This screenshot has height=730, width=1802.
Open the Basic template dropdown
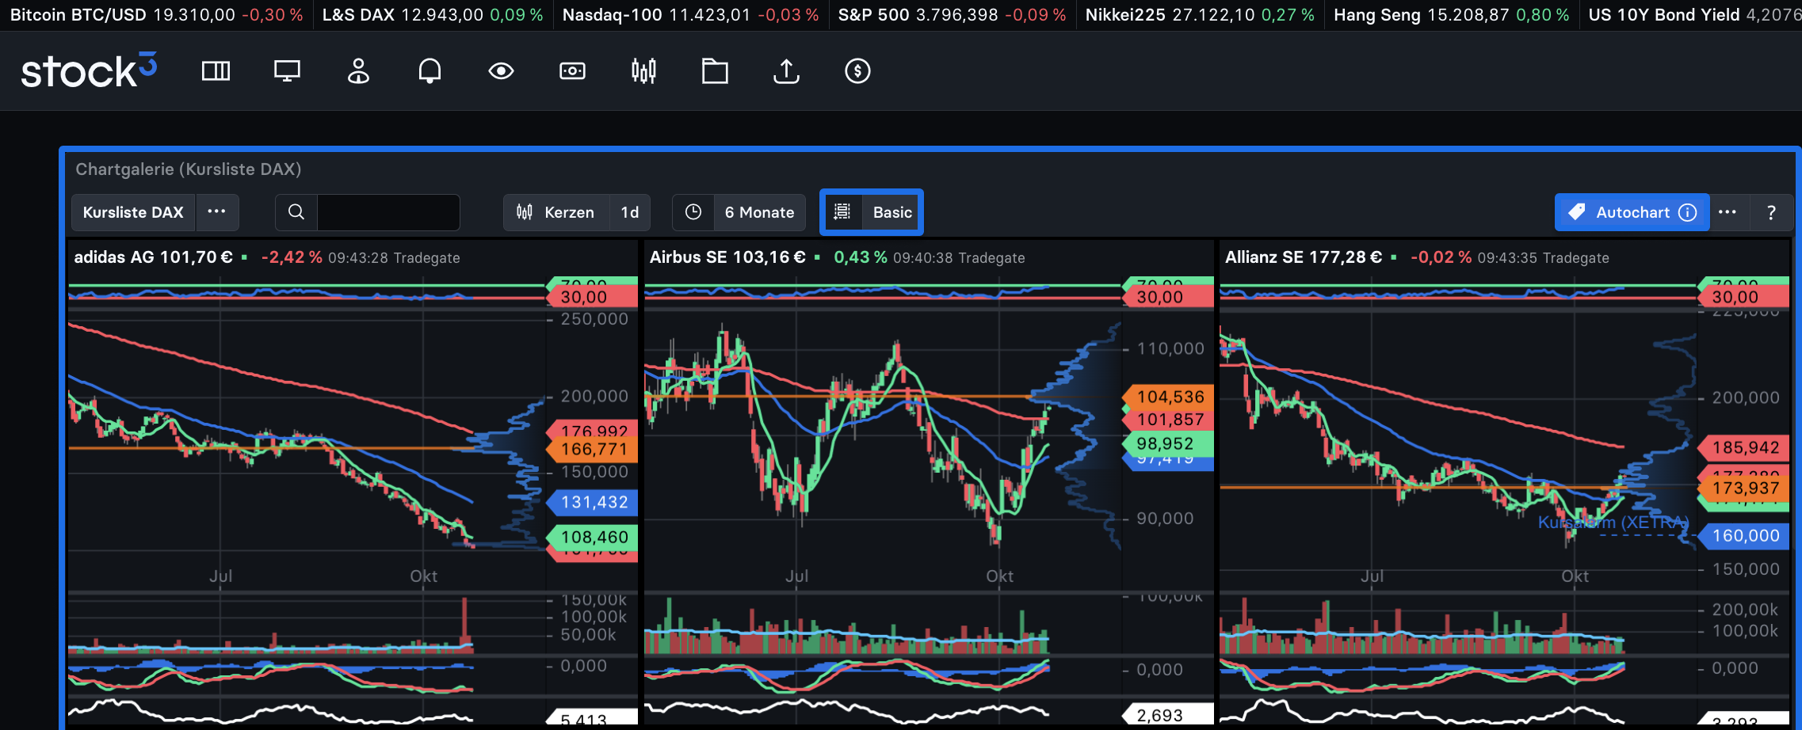(x=892, y=212)
